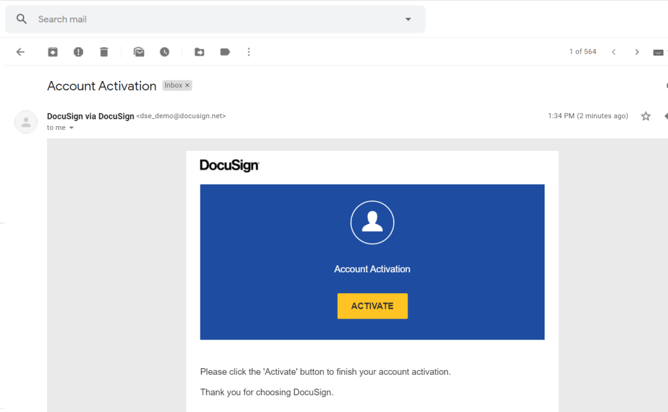
Task: Click the back arrow to return to inbox
Action: coord(20,52)
